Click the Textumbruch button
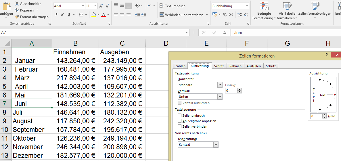This screenshot has width=341, height=161. [173, 6]
